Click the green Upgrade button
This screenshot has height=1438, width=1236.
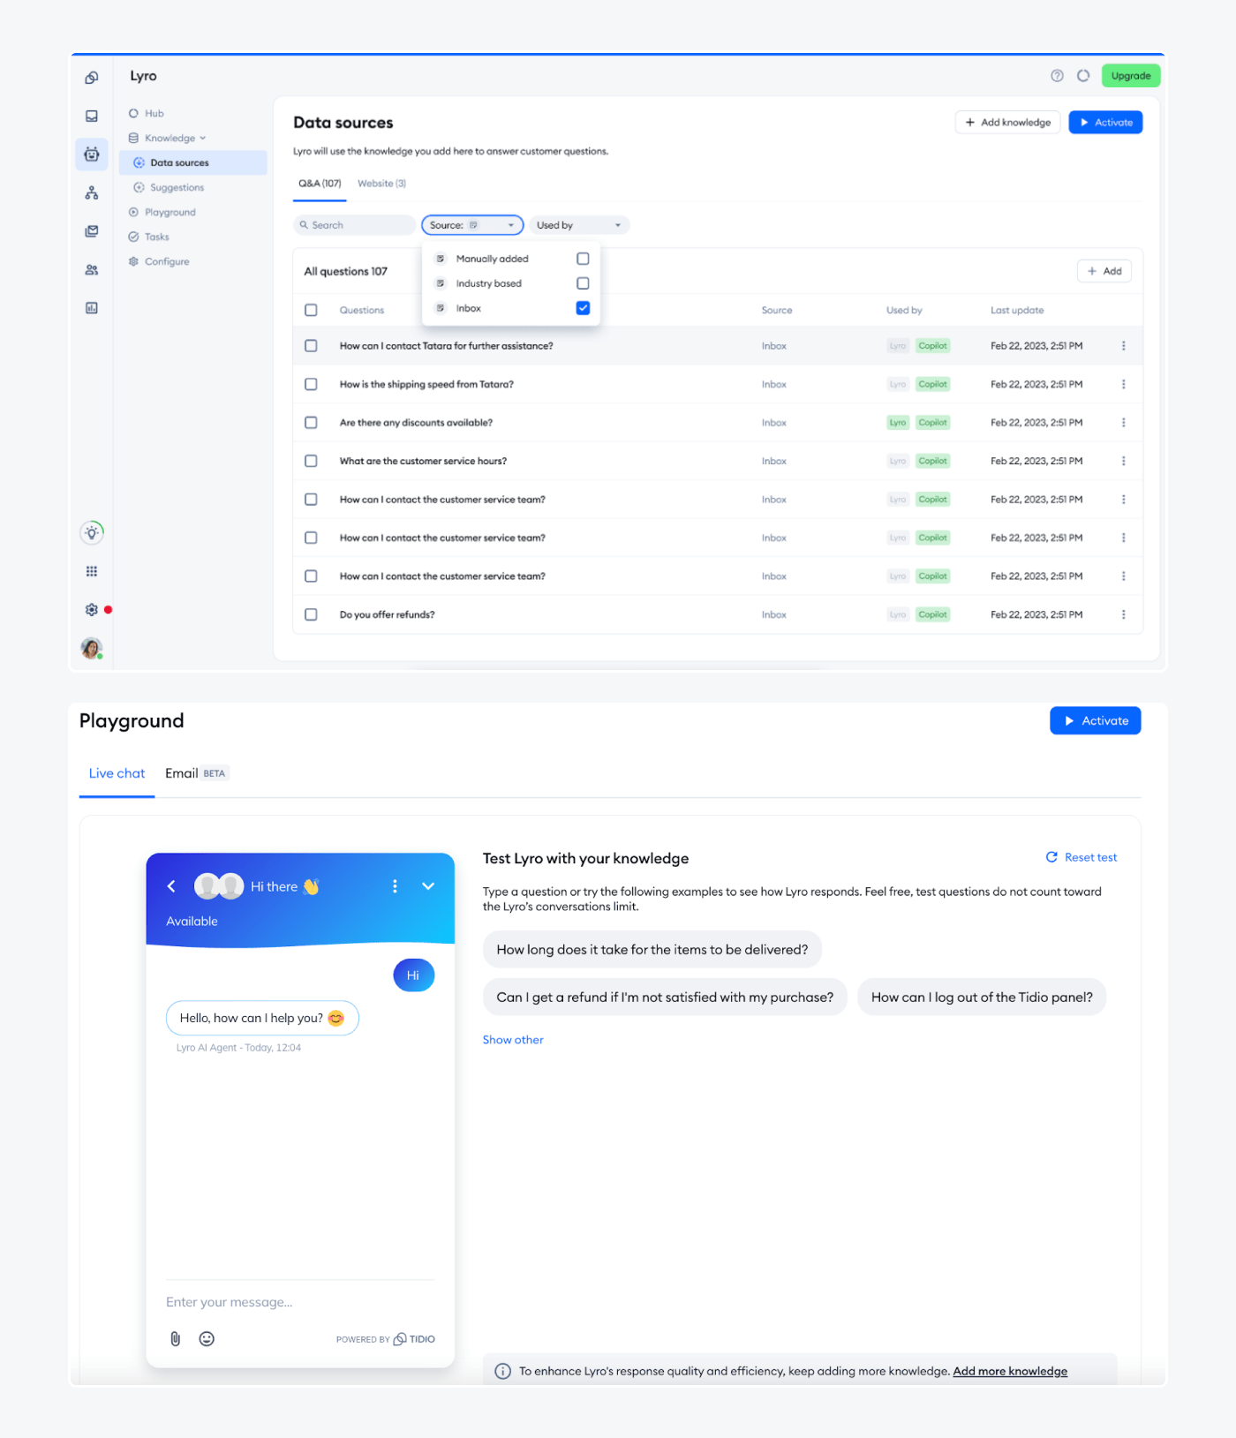point(1131,76)
